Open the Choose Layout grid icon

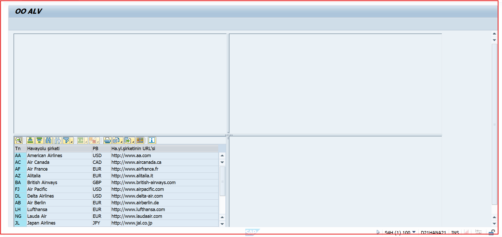pyautogui.click(x=140, y=140)
